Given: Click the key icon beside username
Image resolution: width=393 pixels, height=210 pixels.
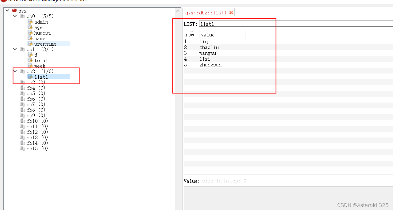Looking at the screenshot, I should pos(30,44).
